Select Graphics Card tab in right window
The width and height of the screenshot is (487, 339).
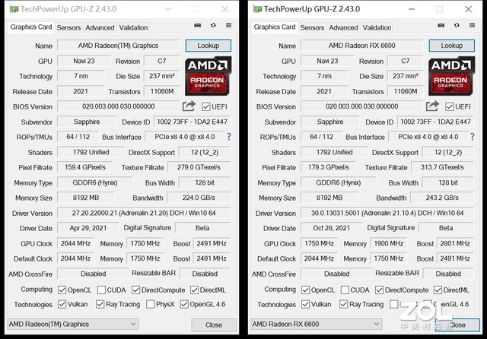pyautogui.click(x=275, y=27)
